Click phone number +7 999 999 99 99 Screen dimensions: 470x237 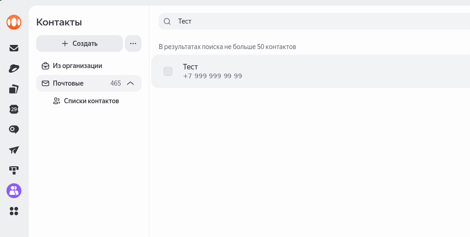[x=212, y=76]
